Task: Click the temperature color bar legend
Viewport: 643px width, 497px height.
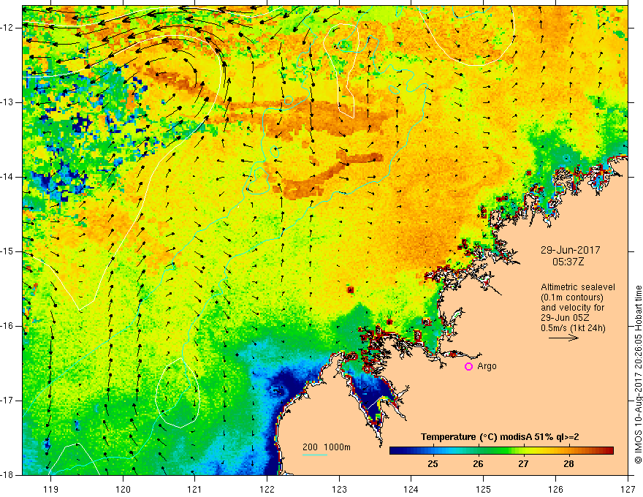Action: click(501, 451)
